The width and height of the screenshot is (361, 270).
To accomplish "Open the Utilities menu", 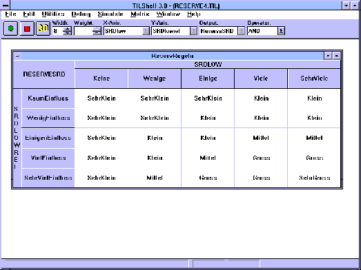I will pyautogui.click(x=53, y=14).
